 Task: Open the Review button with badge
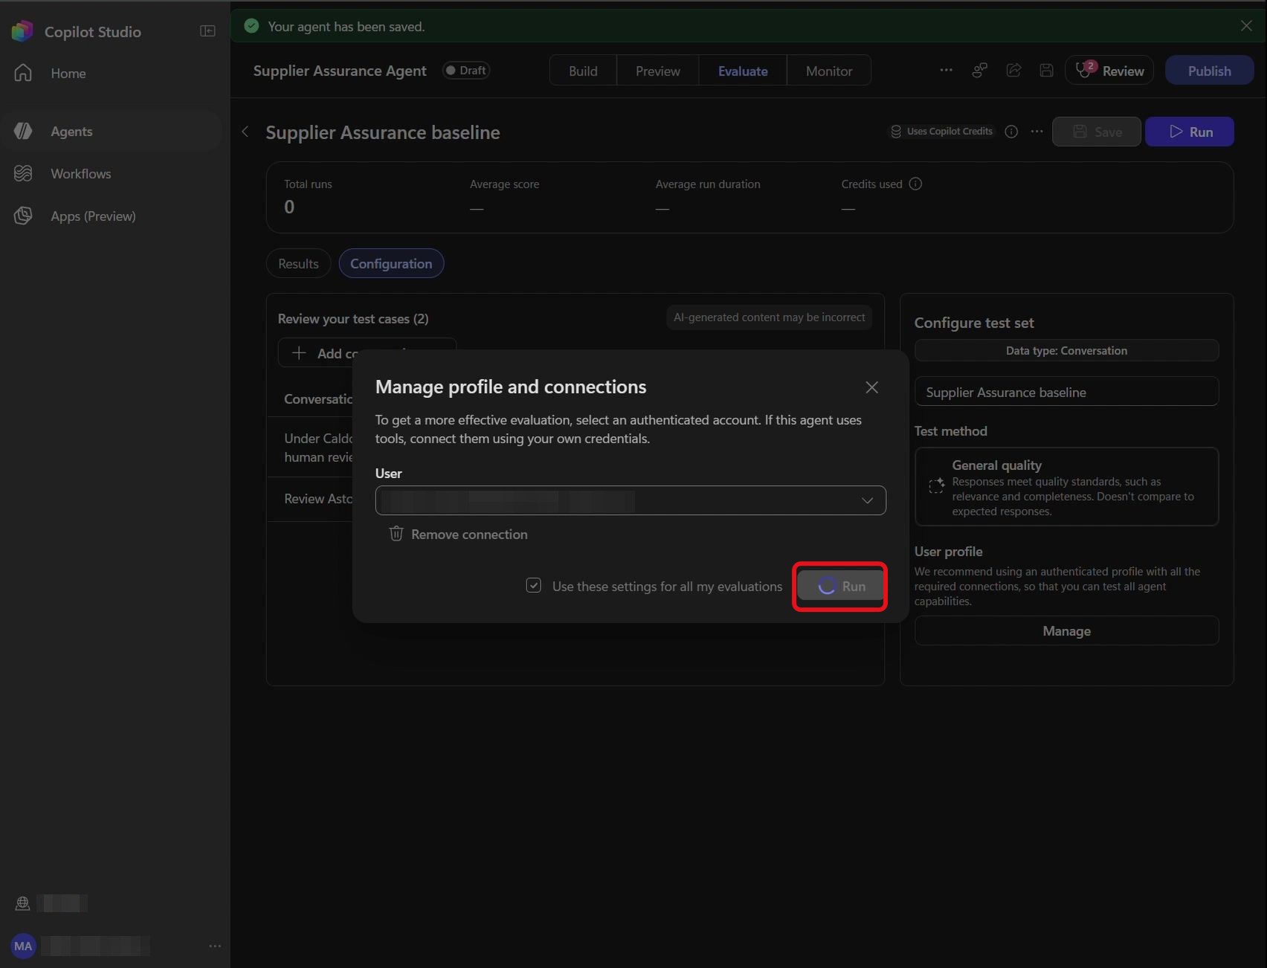pos(1109,71)
